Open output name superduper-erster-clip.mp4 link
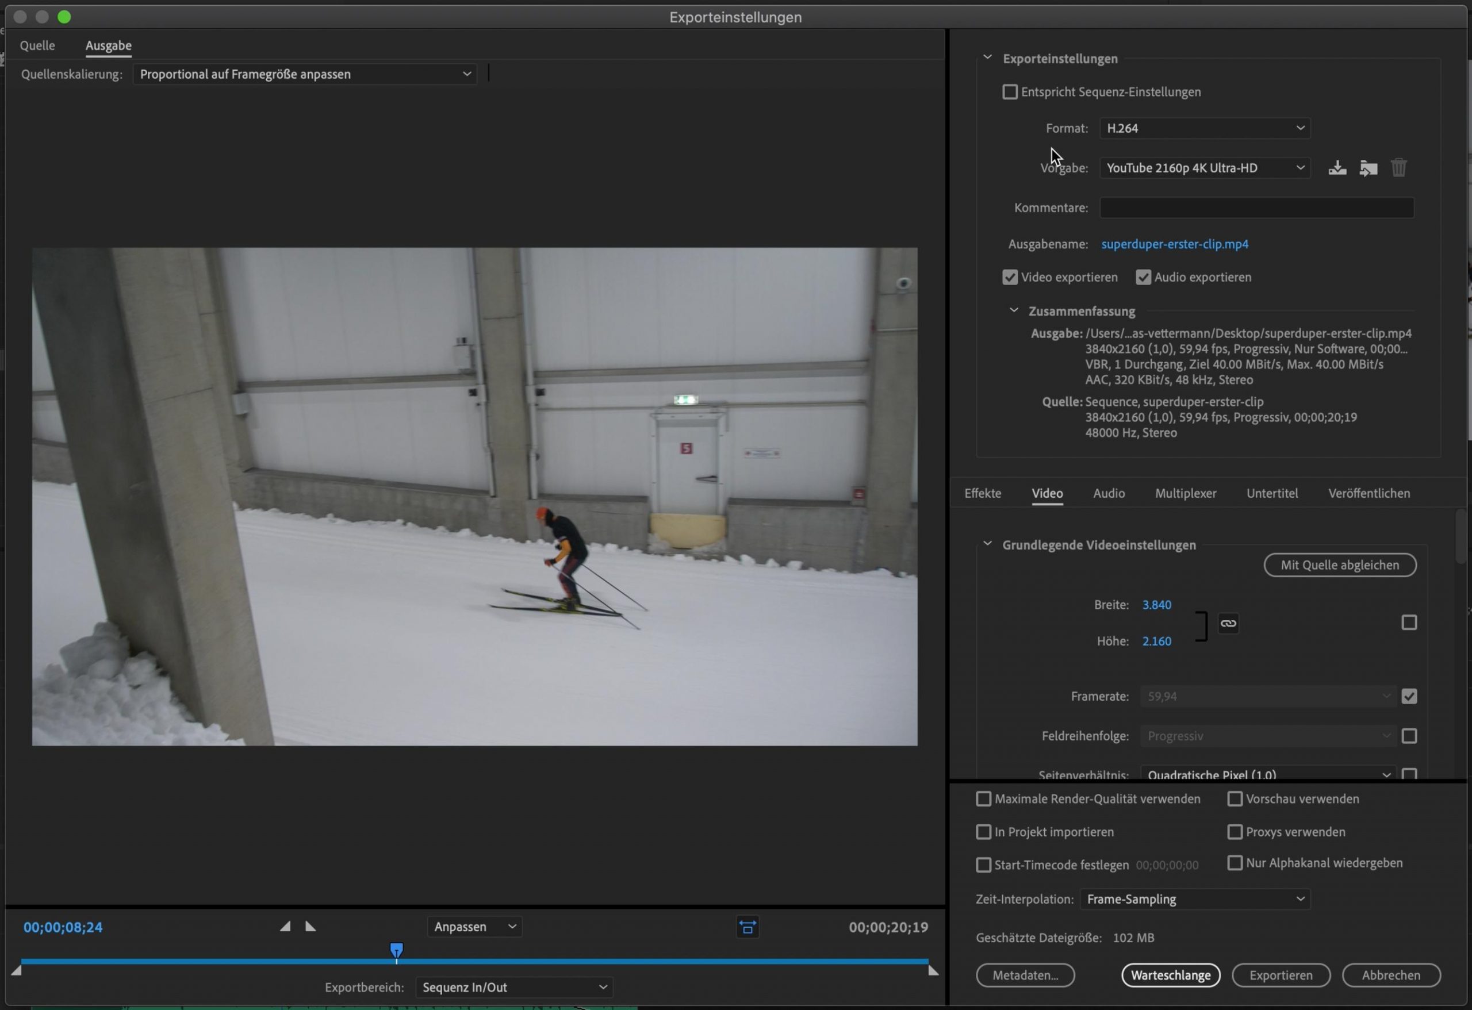This screenshot has height=1010, width=1472. 1174,244
